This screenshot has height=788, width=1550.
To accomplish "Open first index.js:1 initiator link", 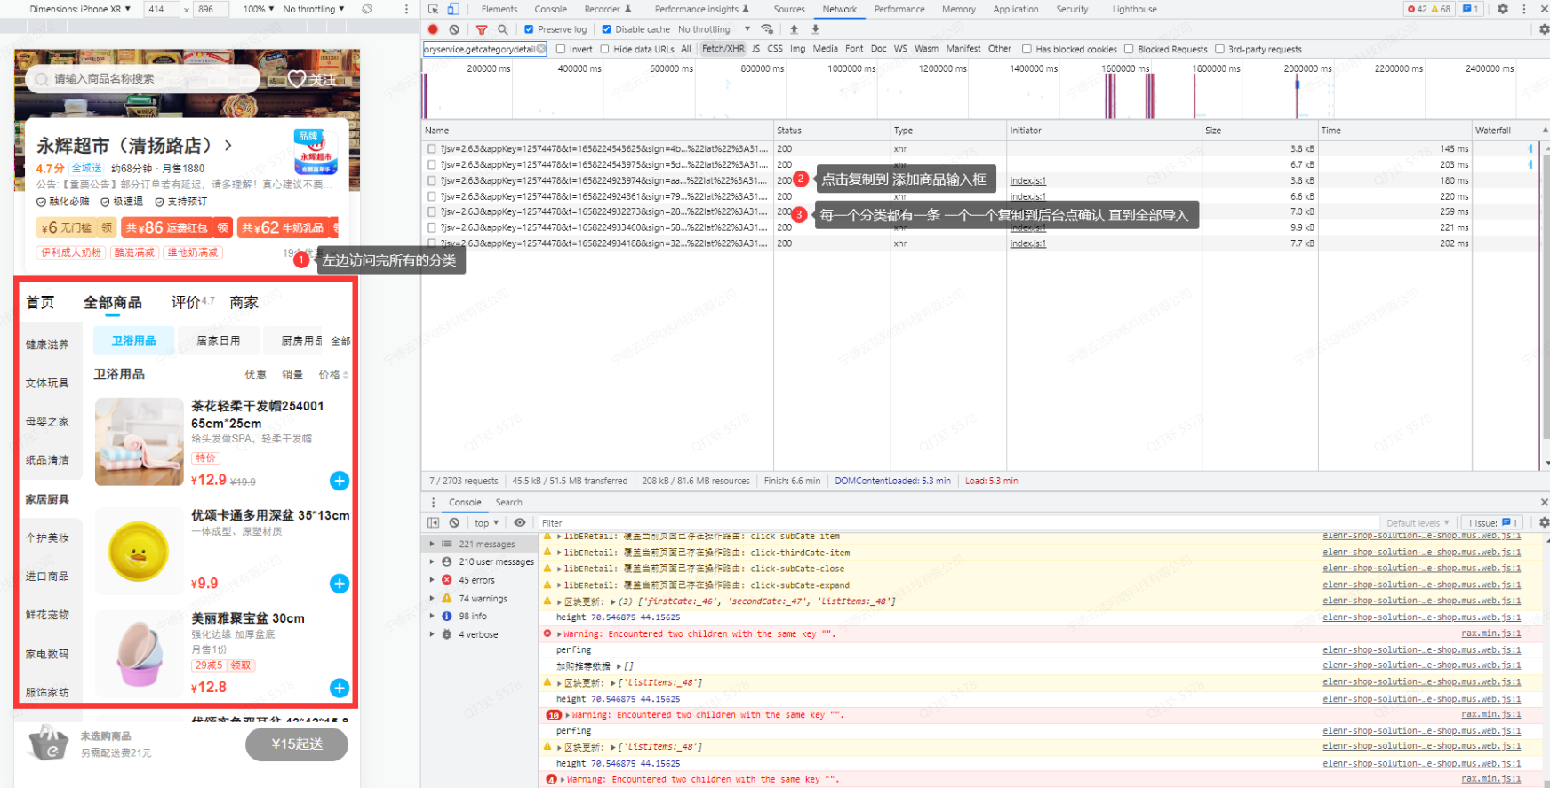I will (1027, 181).
